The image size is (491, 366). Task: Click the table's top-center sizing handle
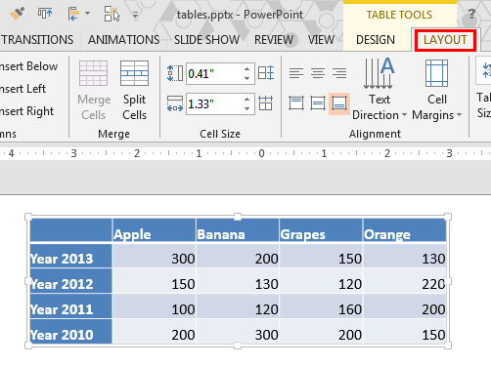(x=238, y=217)
